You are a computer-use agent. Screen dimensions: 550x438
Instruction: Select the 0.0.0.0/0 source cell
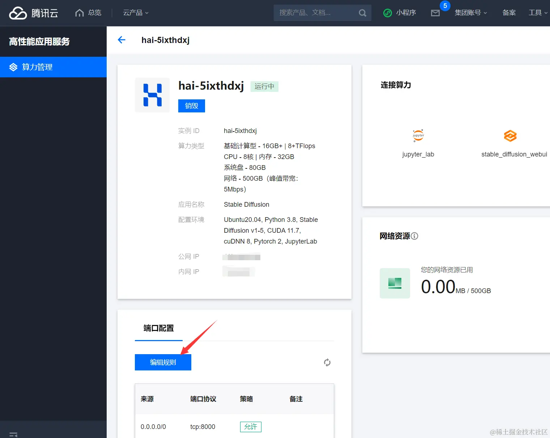(153, 427)
